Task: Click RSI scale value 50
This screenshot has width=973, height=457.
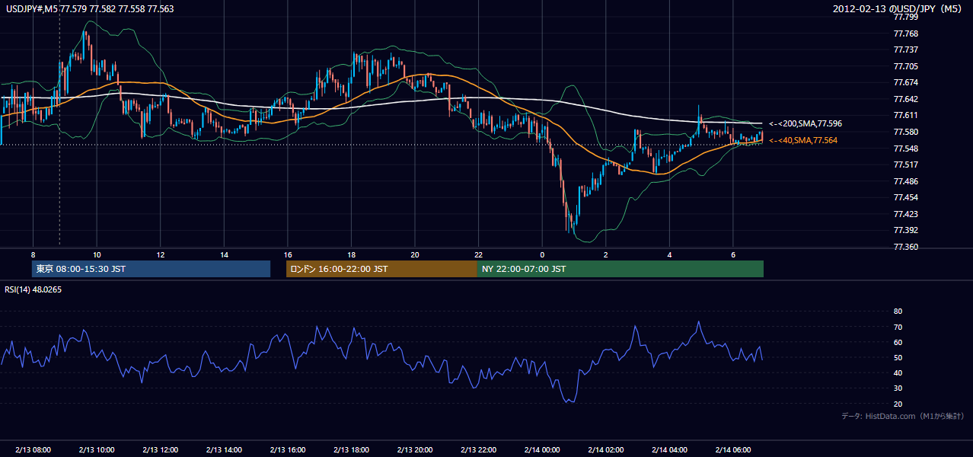Action: (898, 357)
